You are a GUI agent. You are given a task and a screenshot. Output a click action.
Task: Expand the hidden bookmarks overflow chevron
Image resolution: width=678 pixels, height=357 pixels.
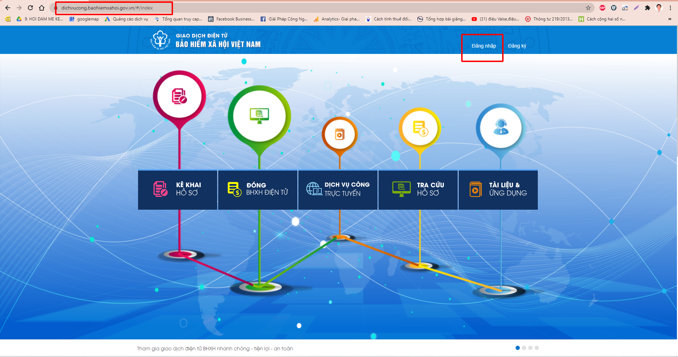click(x=670, y=19)
